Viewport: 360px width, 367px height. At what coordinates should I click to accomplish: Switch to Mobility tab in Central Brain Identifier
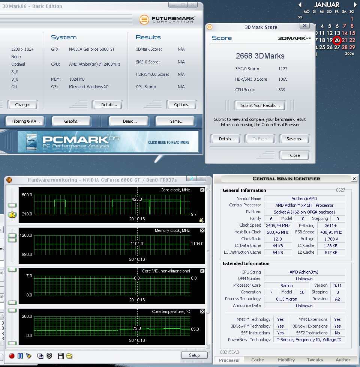pyautogui.click(x=286, y=360)
